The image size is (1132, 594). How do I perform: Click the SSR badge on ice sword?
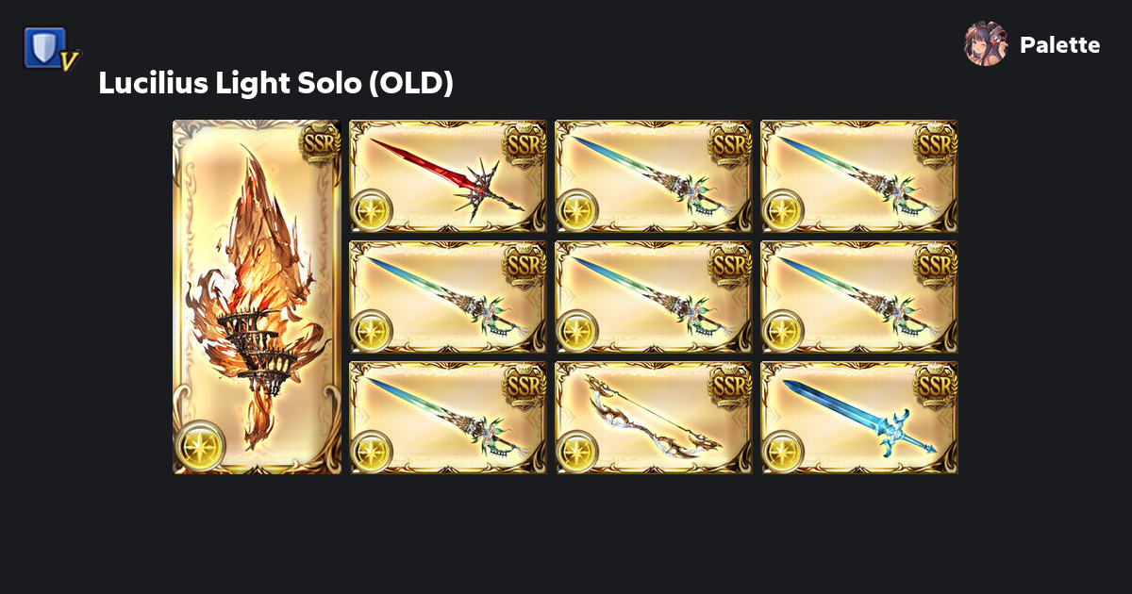pyautogui.click(x=936, y=386)
